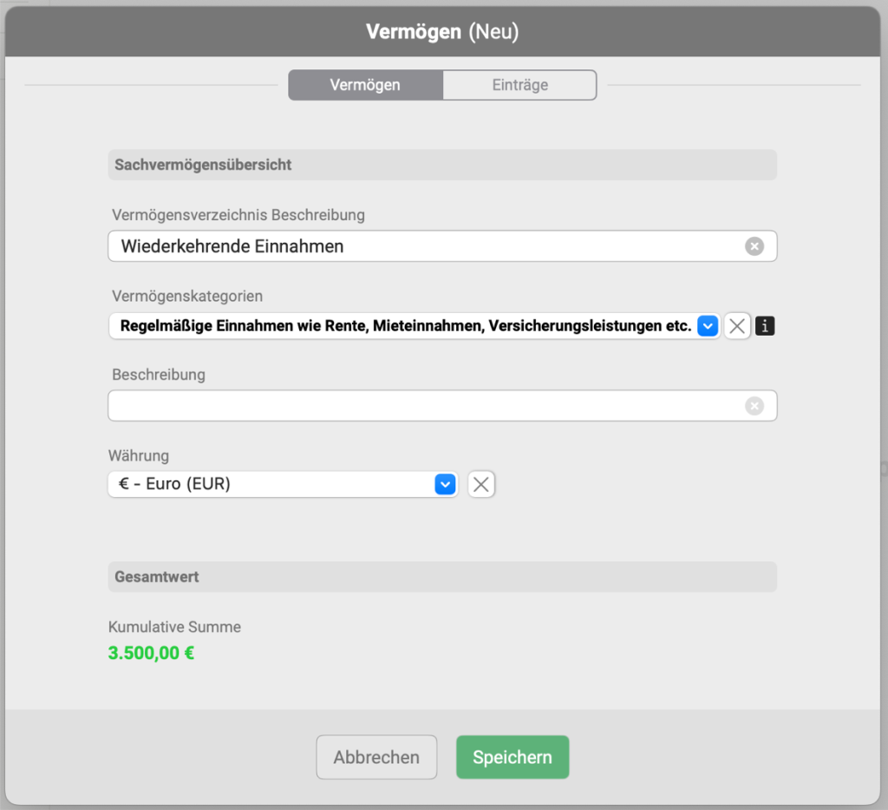Image resolution: width=888 pixels, height=810 pixels.
Task: Reset the Vermögenskategorien selection with X button
Action: (737, 326)
